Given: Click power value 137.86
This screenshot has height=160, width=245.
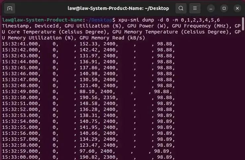Looking at the screenshot, I should tap(89, 68).
